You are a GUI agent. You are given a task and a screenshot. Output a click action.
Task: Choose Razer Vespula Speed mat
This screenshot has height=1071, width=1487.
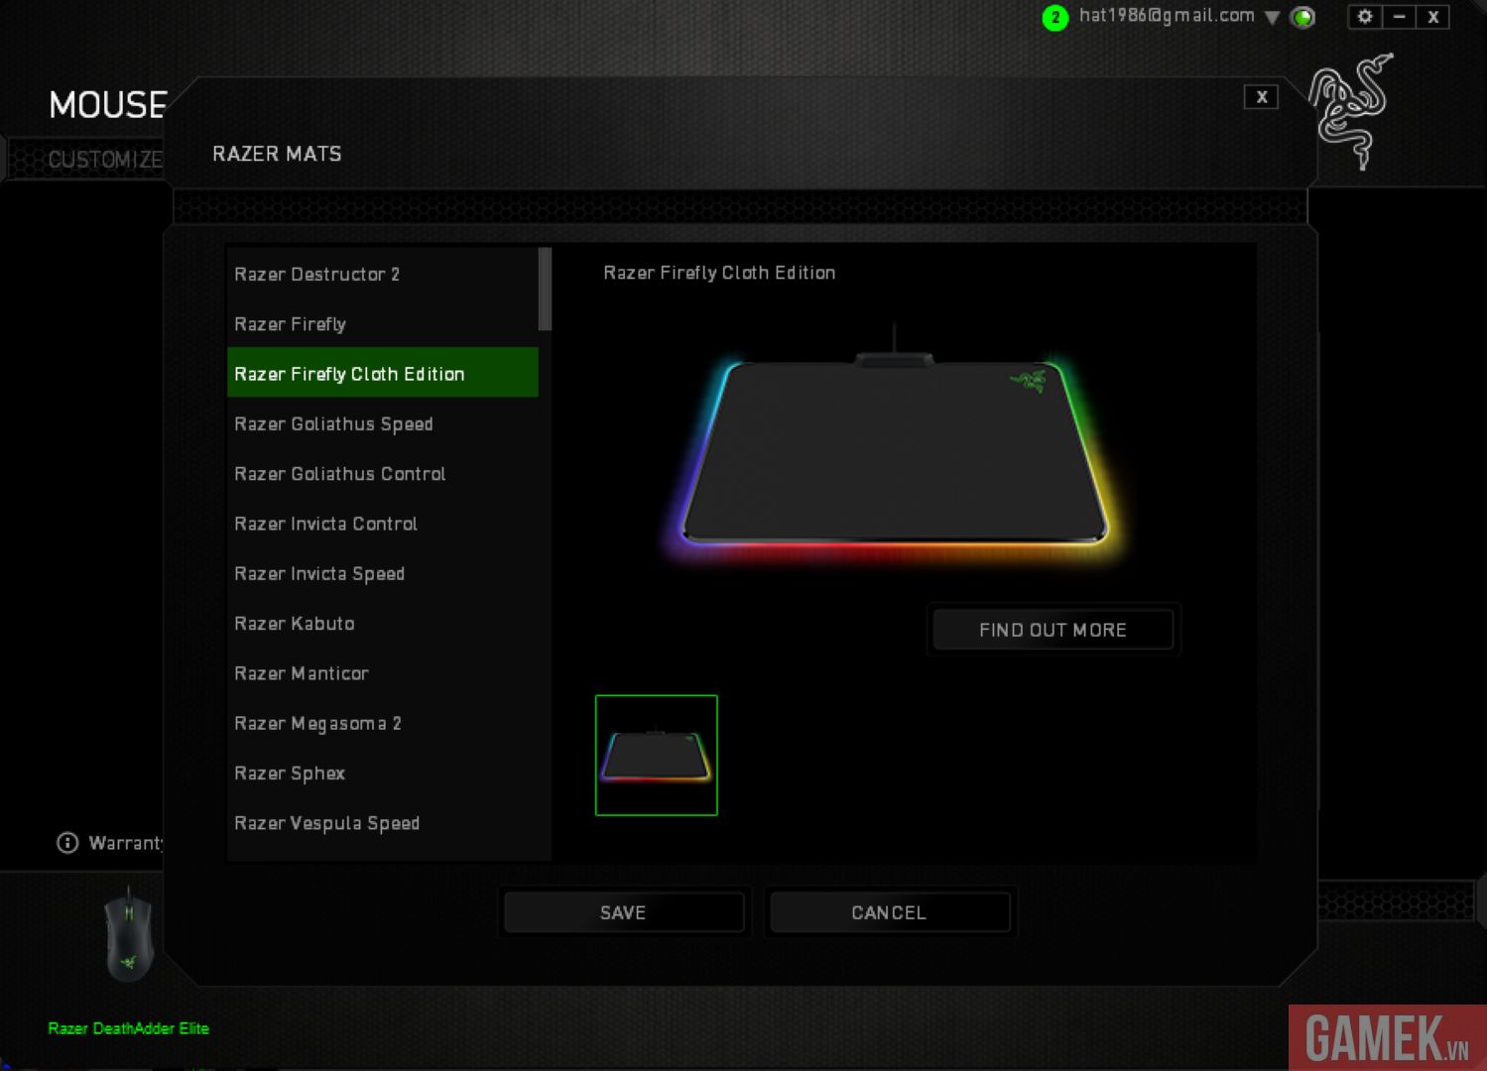(326, 823)
